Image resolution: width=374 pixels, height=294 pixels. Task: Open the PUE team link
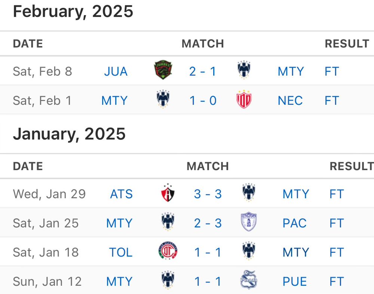[295, 281]
